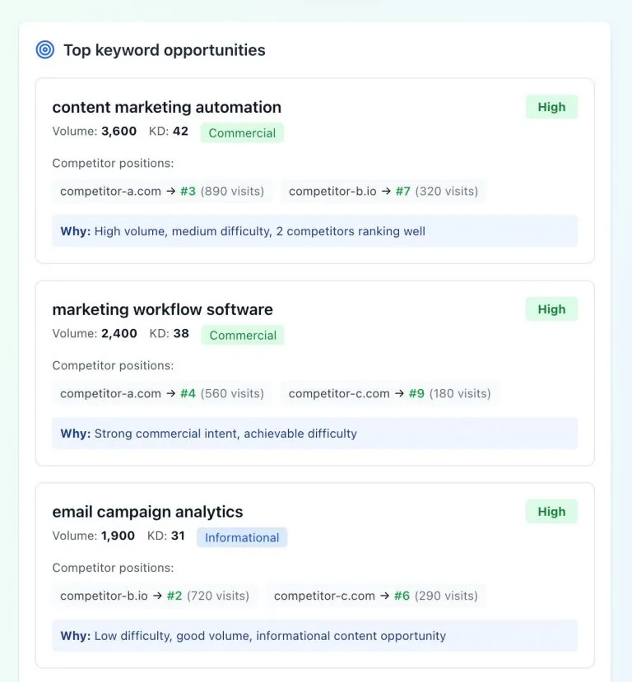Click 'Competitor positions:' label in content marketing card
This screenshot has width=632, height=682.
click(x=113, y=163)
